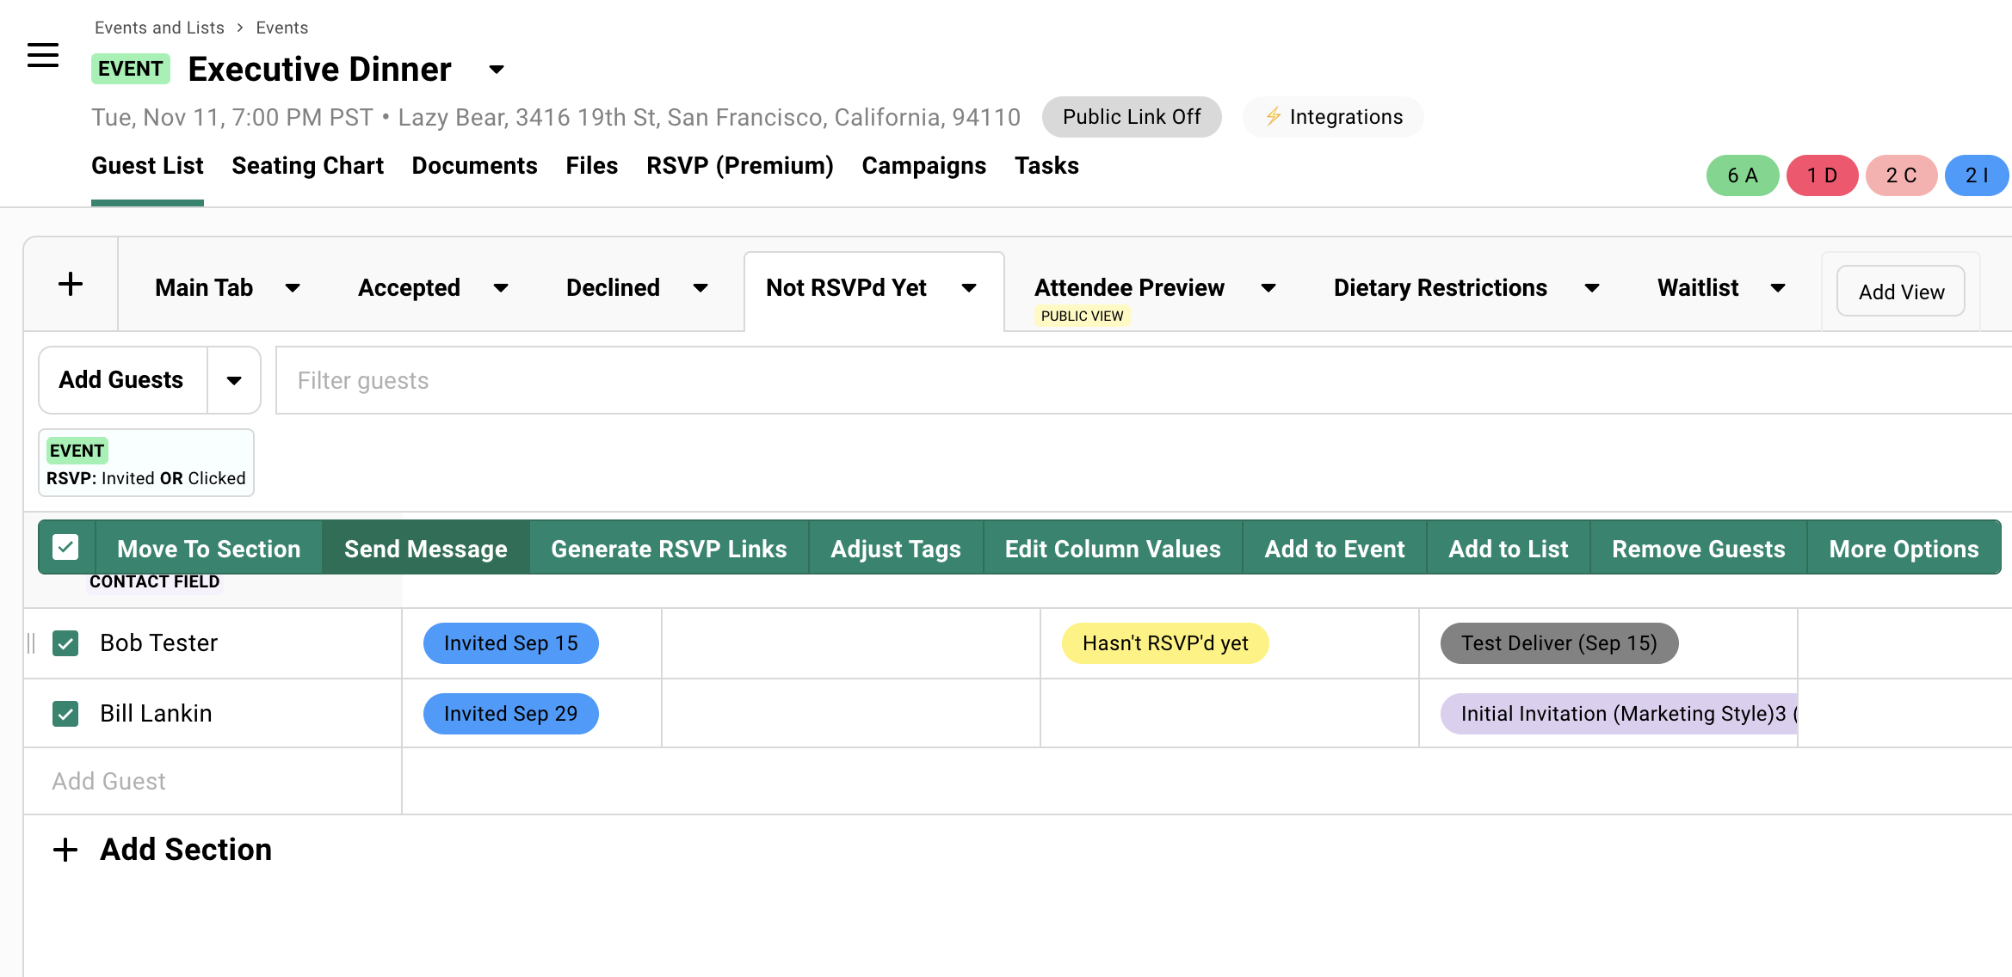Click the green 6 A accepted badge

pos(1742,175)
